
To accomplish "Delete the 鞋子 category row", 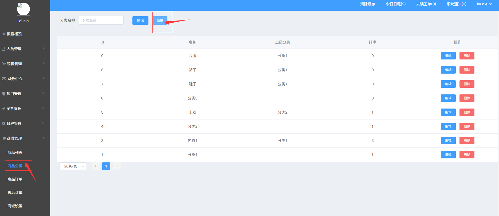I will [467, 84].
